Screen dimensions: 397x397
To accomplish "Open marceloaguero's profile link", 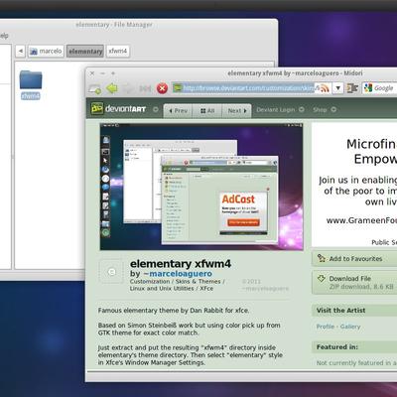I will click(181, 274).
